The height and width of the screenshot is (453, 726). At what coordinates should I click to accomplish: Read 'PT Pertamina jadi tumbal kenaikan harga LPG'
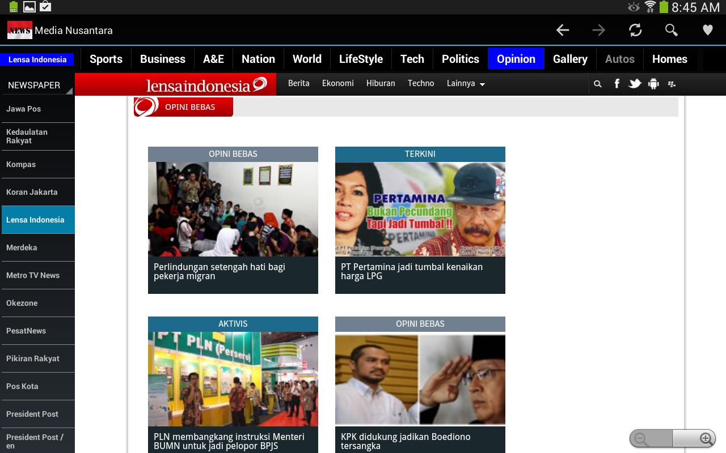click(412, 271)
